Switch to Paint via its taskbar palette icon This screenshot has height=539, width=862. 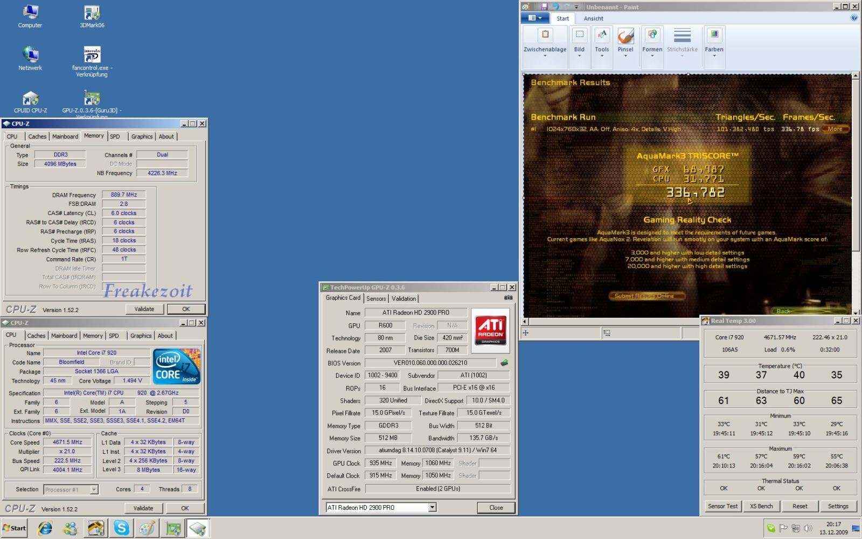tap(147, 528)
